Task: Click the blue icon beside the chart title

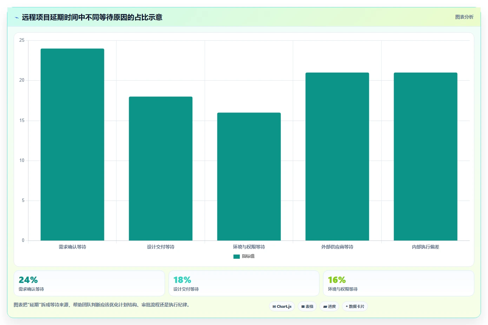Action: click(17, 18)
